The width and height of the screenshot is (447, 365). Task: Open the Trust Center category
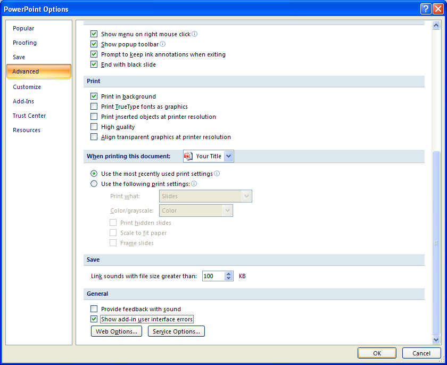pos(29,116)
